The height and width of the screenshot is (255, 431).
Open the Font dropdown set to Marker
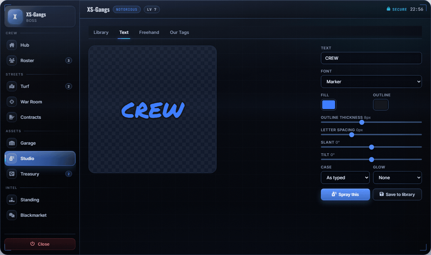pos(371,82)
